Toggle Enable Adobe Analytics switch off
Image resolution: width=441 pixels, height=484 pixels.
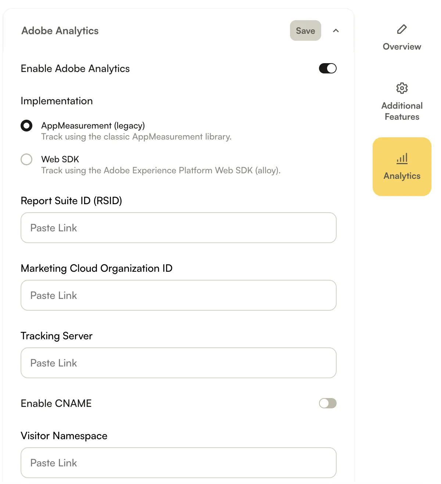[x=327, y=68]
